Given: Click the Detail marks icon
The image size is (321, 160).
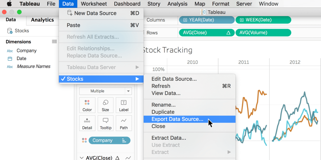Looking at the screenshot, I should click(x=87, y=123).
